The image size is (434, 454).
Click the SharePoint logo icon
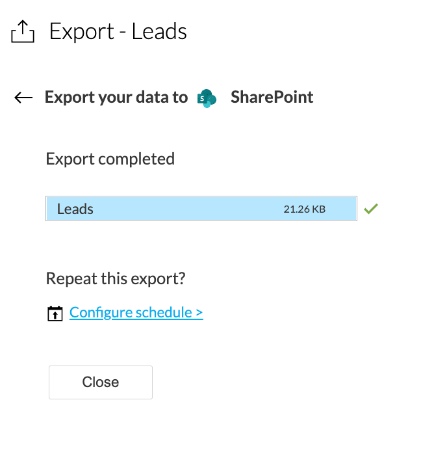[x=207, y=98]
